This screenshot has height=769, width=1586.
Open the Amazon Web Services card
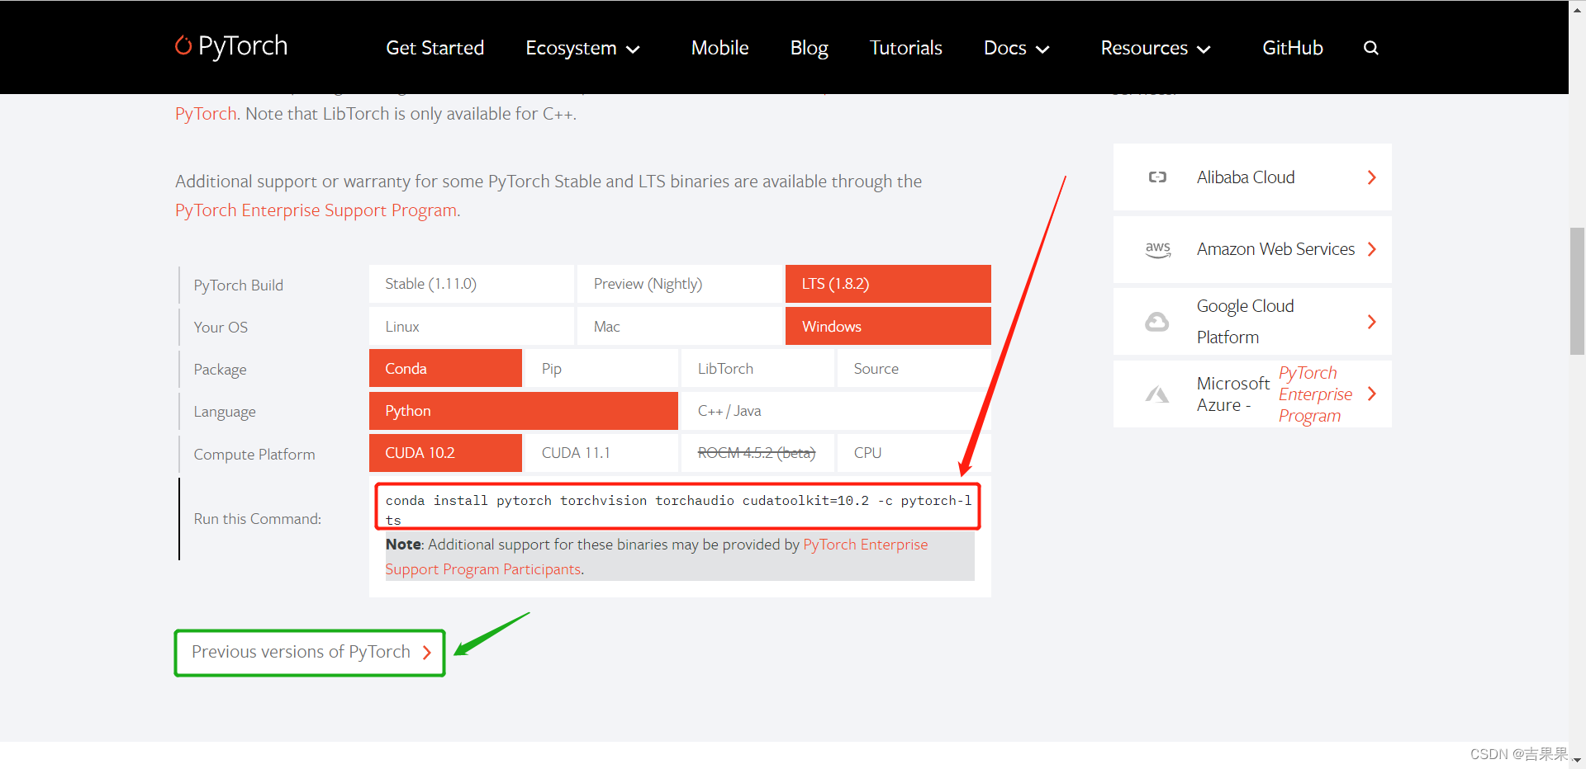point(1252,249)
